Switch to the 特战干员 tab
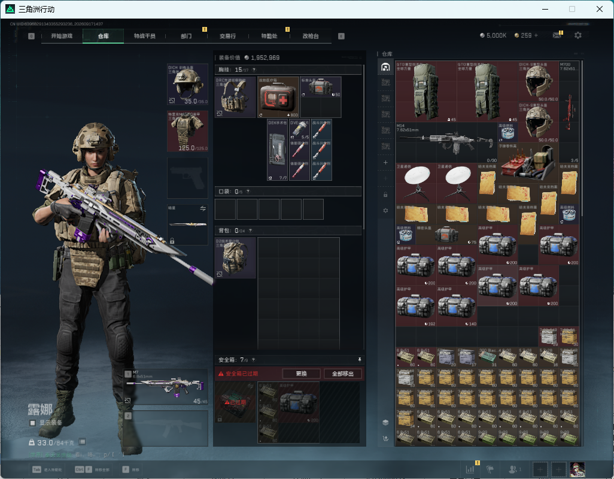Viewport: 614px width, 479px height. pos(144,36)
